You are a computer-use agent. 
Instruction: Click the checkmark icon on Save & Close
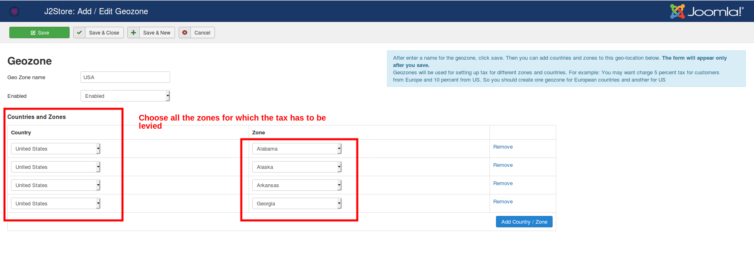[79, 32]
